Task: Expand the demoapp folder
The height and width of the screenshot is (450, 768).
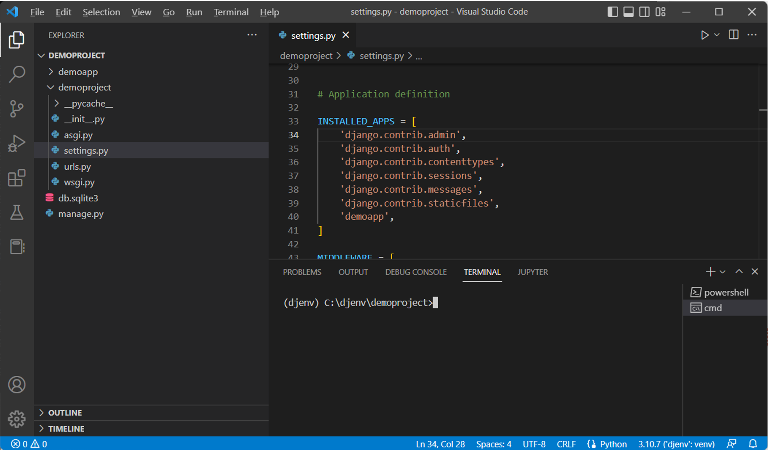Action: click(78, 72)
